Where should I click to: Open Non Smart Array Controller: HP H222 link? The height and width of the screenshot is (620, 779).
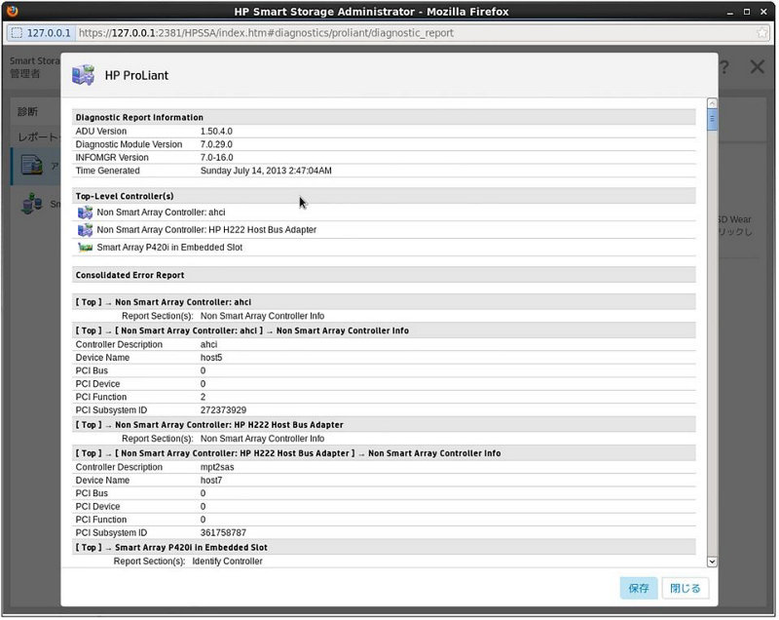206,230
